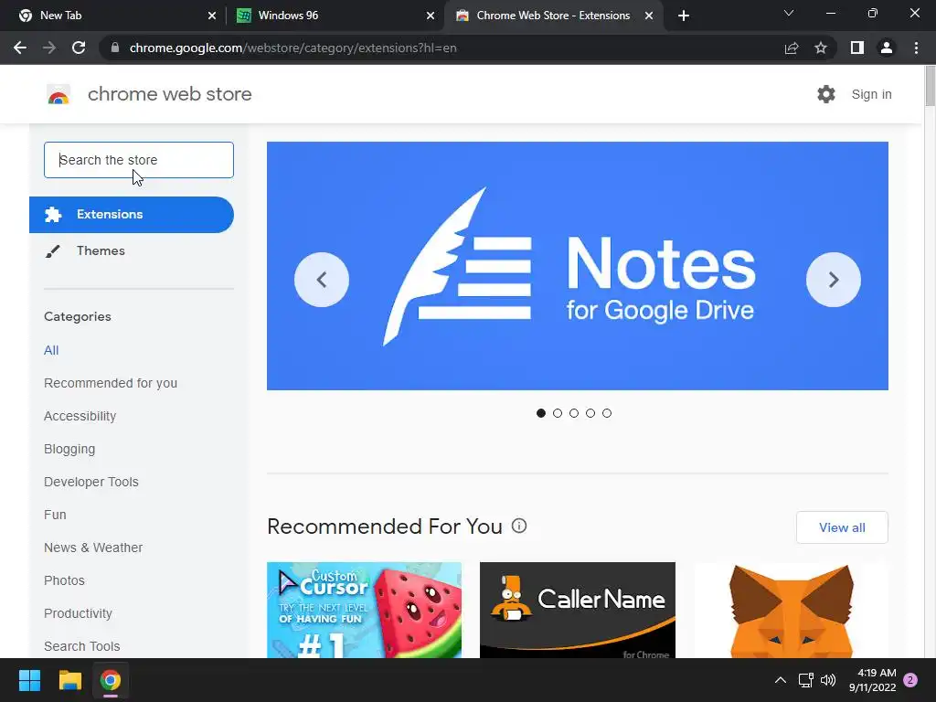The image size is (936, 702).
Task: Open the taskbar clock and date
Action: (x=873, y=680)
